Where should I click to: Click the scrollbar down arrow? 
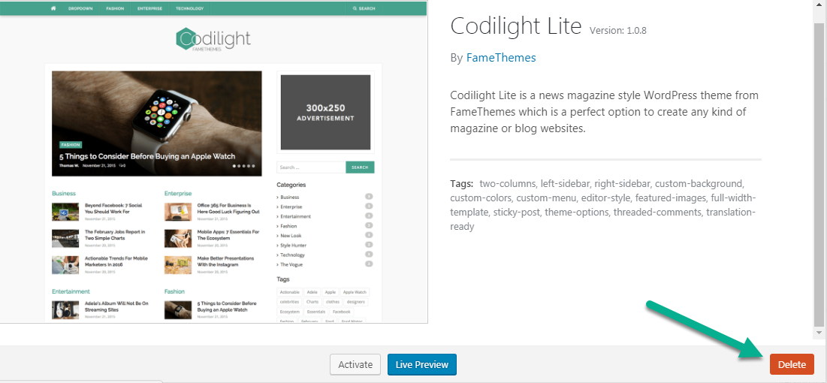819,331
